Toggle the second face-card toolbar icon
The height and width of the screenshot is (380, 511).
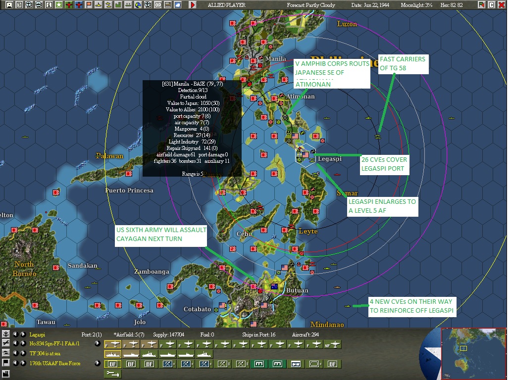point(39,4)
